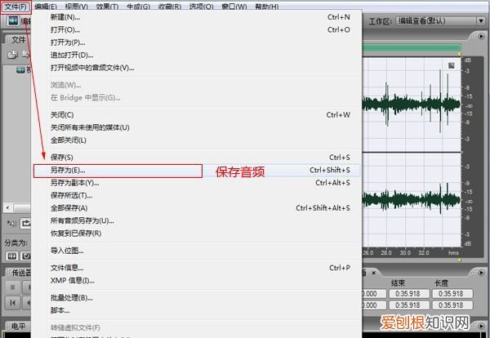
Task: Choose 全部保存(A) entry
Action: pyautogui.click(x=197, y=208)
